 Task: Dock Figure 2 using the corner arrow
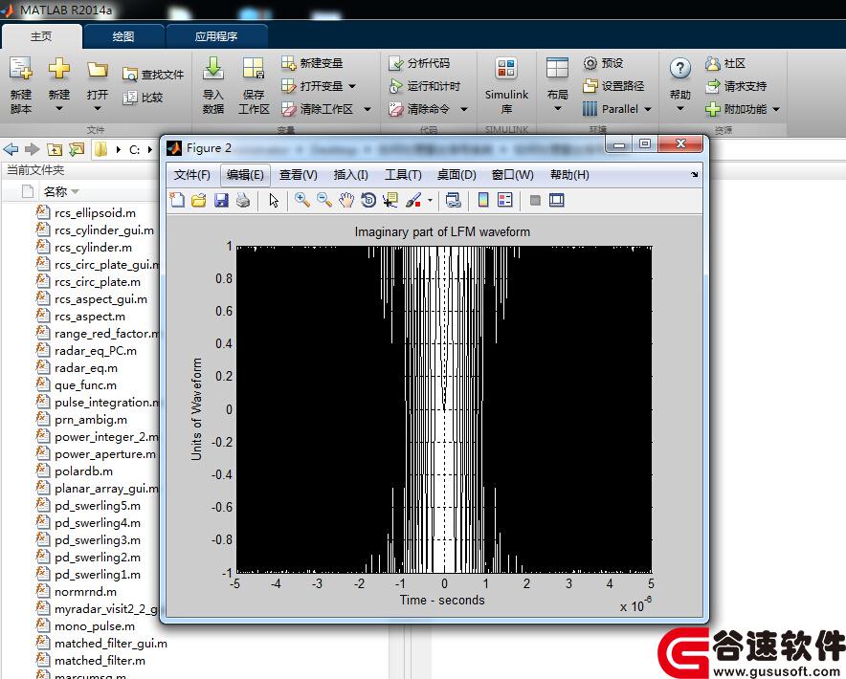(695, 174)
